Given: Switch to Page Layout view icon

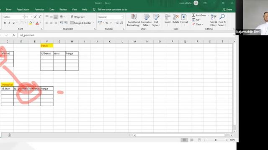Looking at the screenshot, I should pos(192,140).
